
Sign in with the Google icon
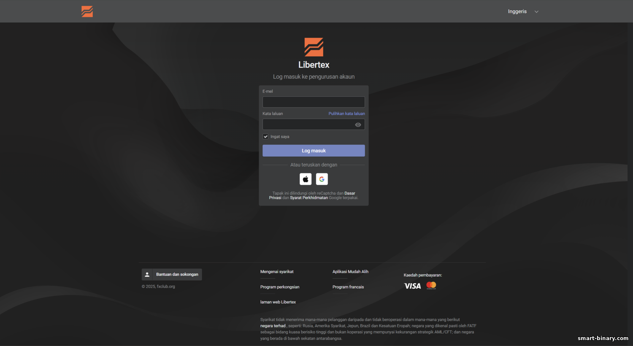pos(322,179)
